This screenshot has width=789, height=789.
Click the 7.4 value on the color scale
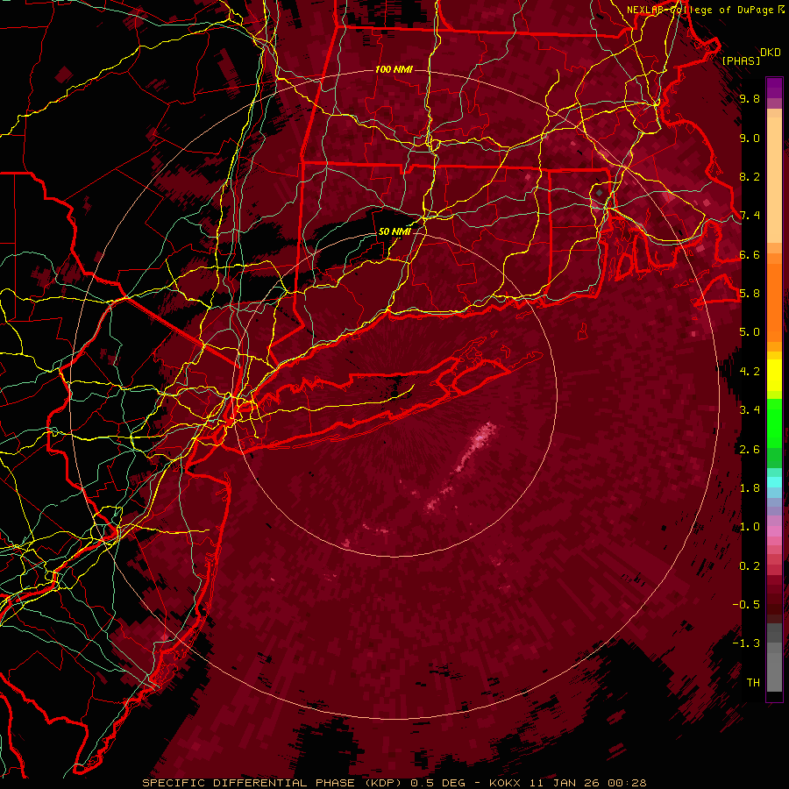750,216
